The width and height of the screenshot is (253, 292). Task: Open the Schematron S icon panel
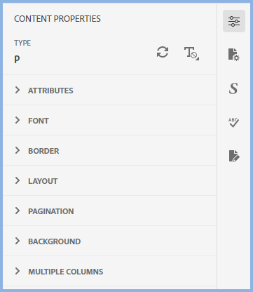[x=233, y=88]
